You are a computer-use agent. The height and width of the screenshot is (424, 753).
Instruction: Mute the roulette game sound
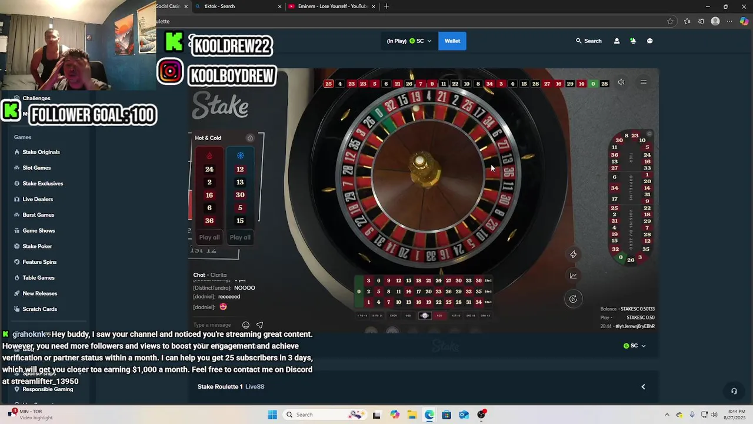click(x=621, y=82)
